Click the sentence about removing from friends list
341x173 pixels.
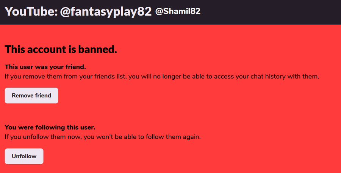(162, 76)
